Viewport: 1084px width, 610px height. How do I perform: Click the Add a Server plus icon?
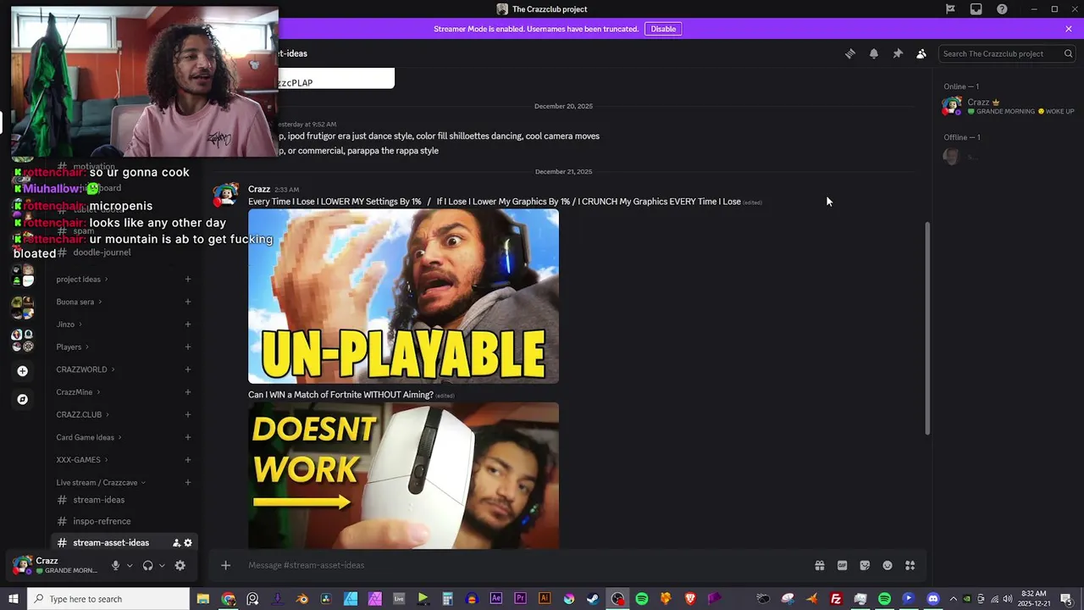coord(23,371)
